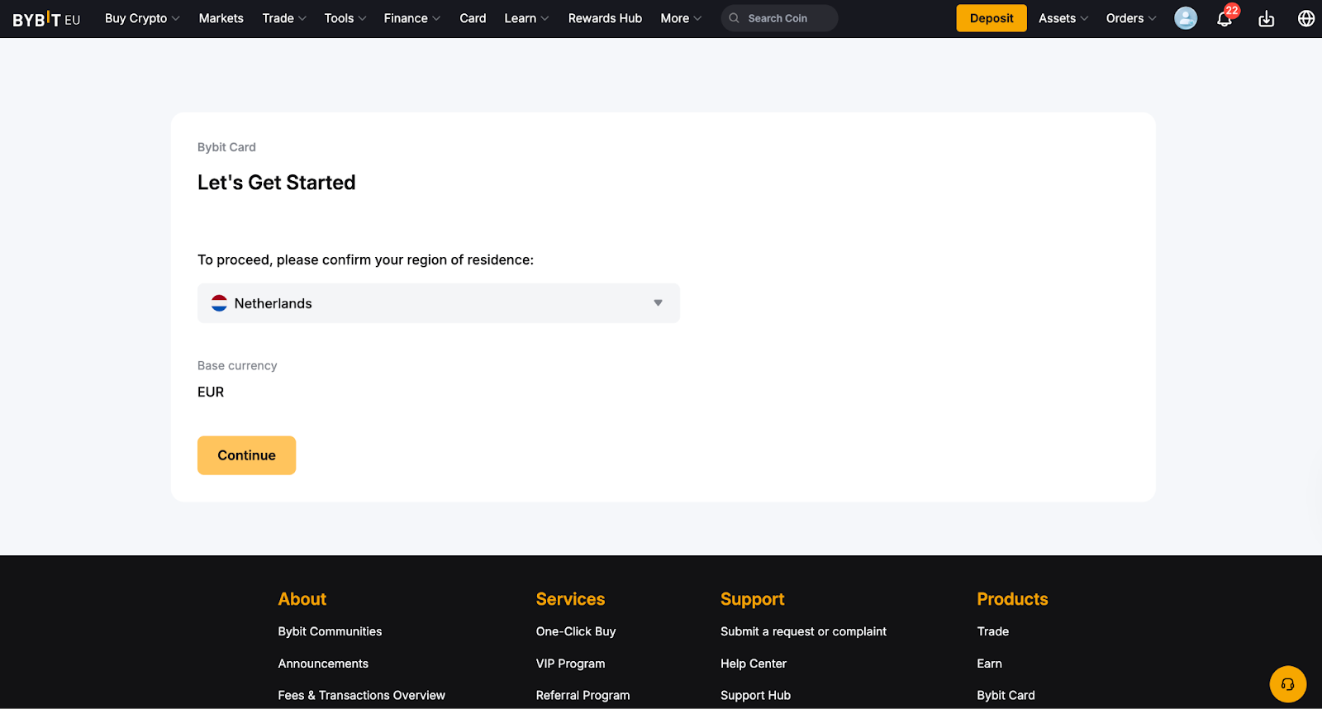Viewport: 1322px width, 709px height.
Task: Open VIP Program footer link
Action: (x=570, y=664)
